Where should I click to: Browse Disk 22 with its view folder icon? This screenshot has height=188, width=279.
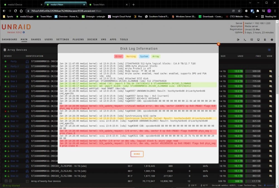pyautogui.click(x=271, y=176)
